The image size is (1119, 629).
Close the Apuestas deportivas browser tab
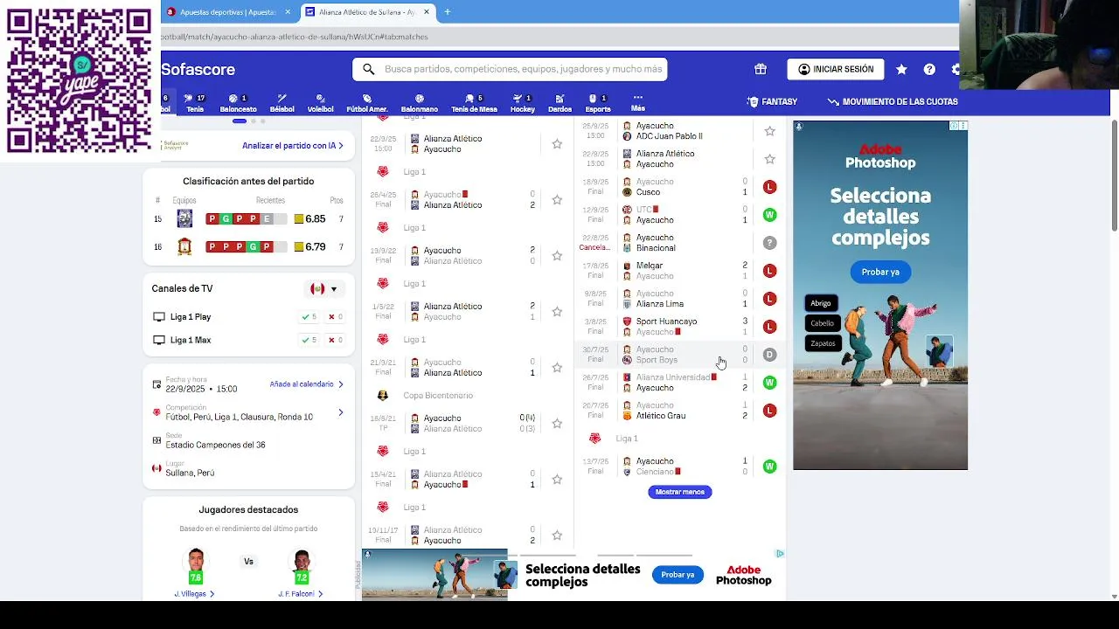click(x=288, y=11)
